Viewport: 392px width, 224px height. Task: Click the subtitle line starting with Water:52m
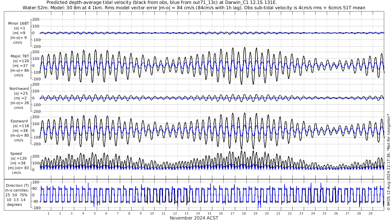click(x=194, y=8)
